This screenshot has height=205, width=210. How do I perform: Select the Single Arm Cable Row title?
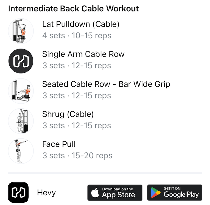tap(83, 54)
